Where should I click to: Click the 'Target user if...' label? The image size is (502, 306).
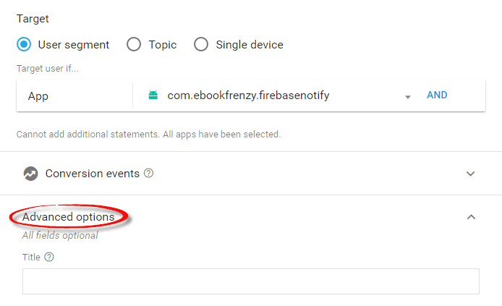[x=47, y=69]
